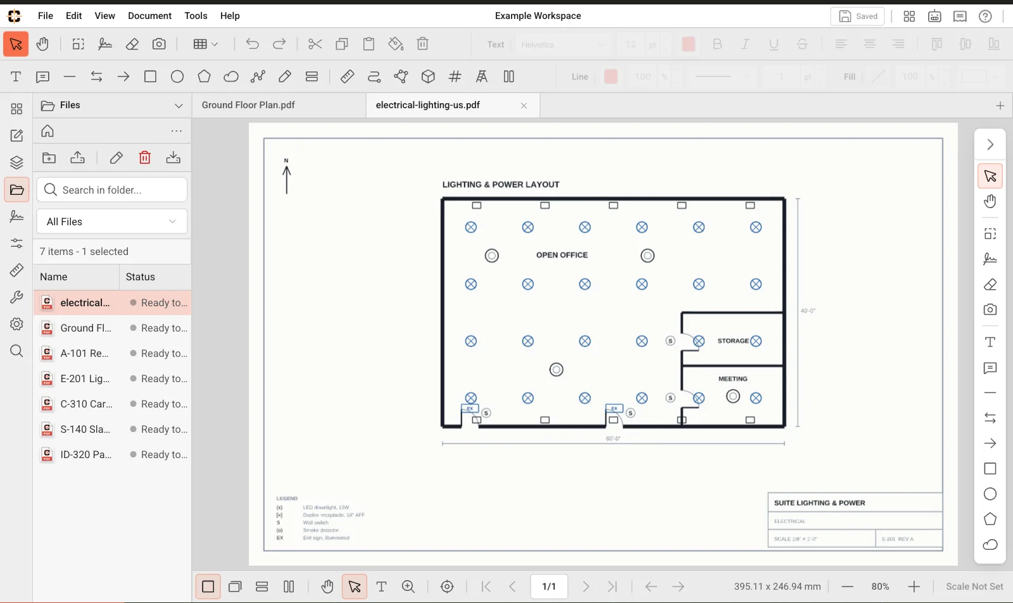Click the Download file icon in Files panel
The image size is (1013, 603).
pos(173,158)
